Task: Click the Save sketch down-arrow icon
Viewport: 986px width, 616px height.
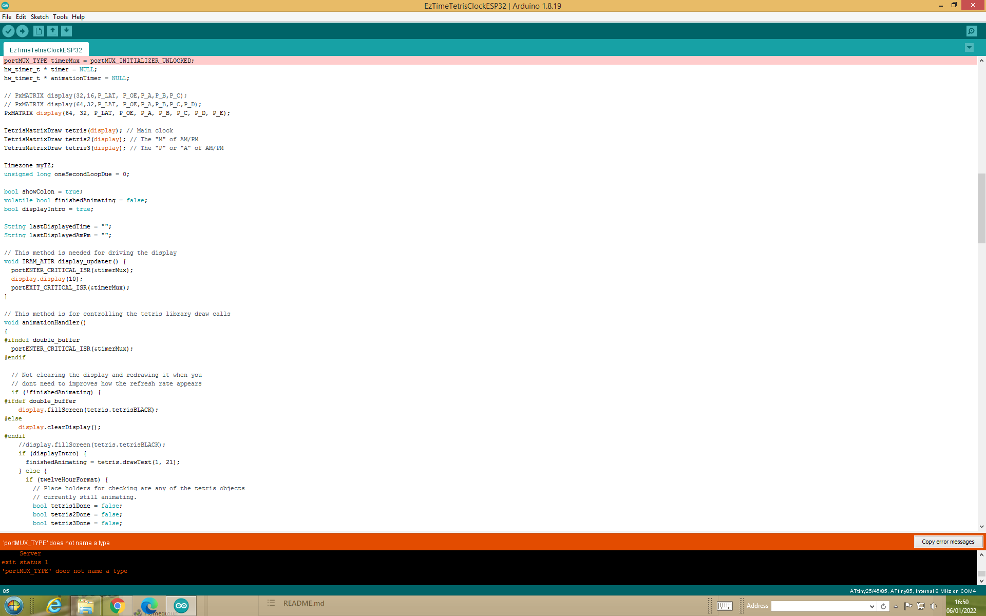Action: click(66, 31)
